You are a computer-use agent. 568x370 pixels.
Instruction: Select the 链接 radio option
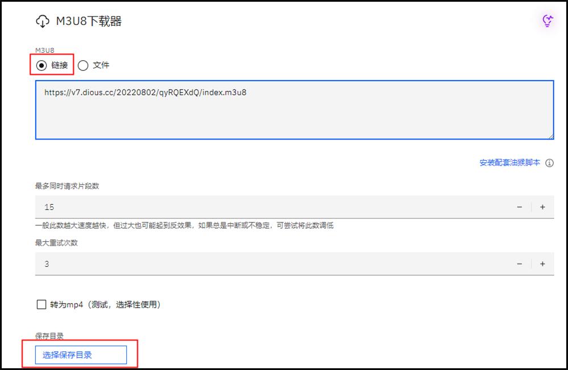click(x=40, y=65)
